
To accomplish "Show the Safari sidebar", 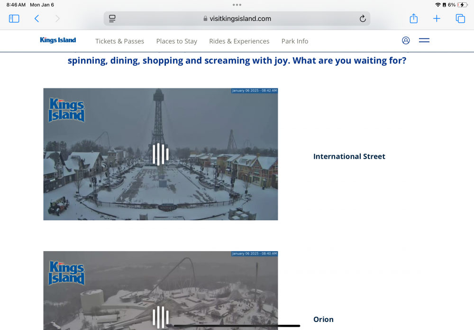I will (14, 19).
